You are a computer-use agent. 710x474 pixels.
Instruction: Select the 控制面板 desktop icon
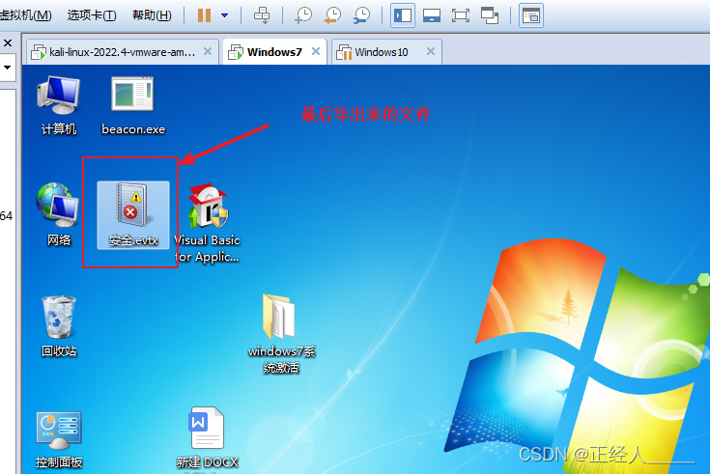[x=58, y=440]
